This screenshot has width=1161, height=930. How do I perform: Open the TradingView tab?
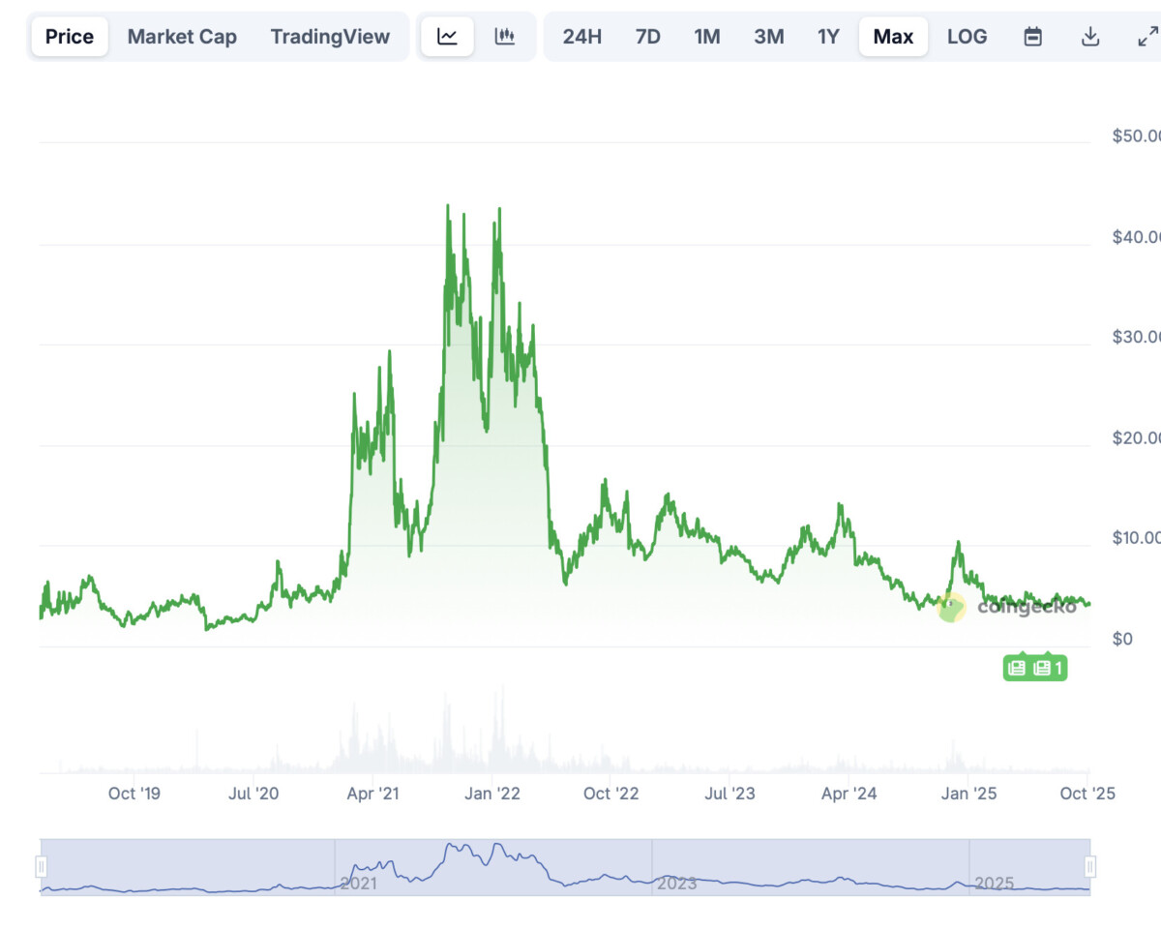click(x=330, y=37)
